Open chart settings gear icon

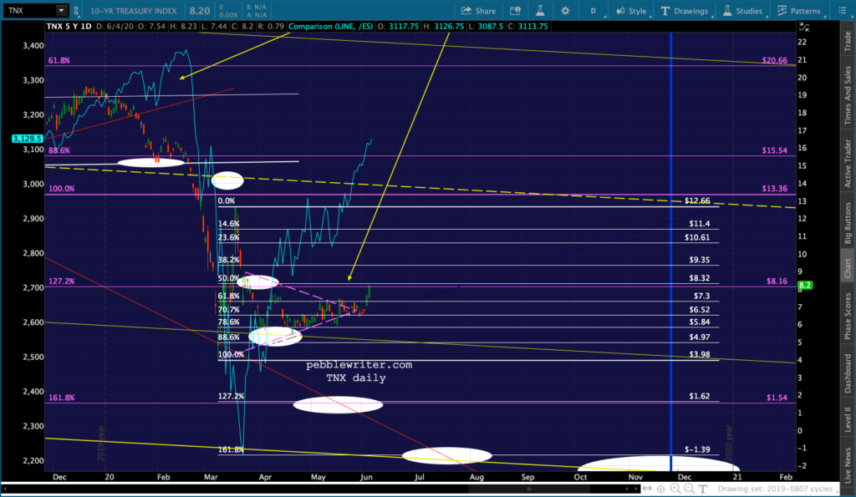tap(565, 11)
